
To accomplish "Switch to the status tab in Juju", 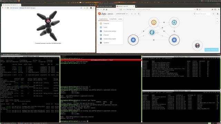I will click(x=120, y=19).
